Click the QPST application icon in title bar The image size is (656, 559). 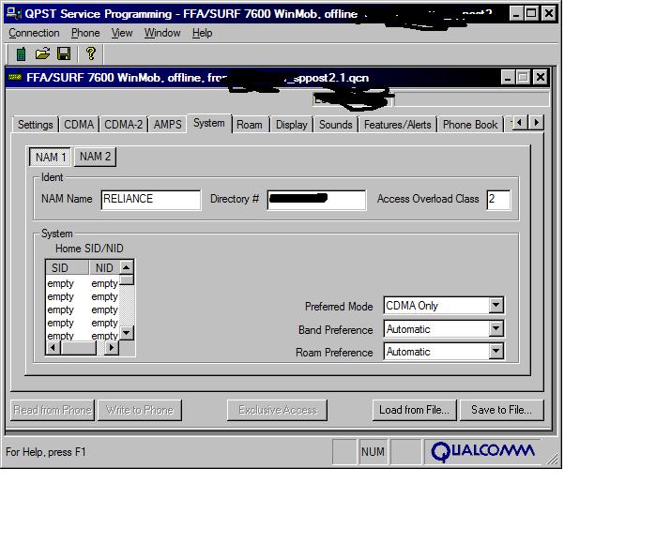click(13, 14)
